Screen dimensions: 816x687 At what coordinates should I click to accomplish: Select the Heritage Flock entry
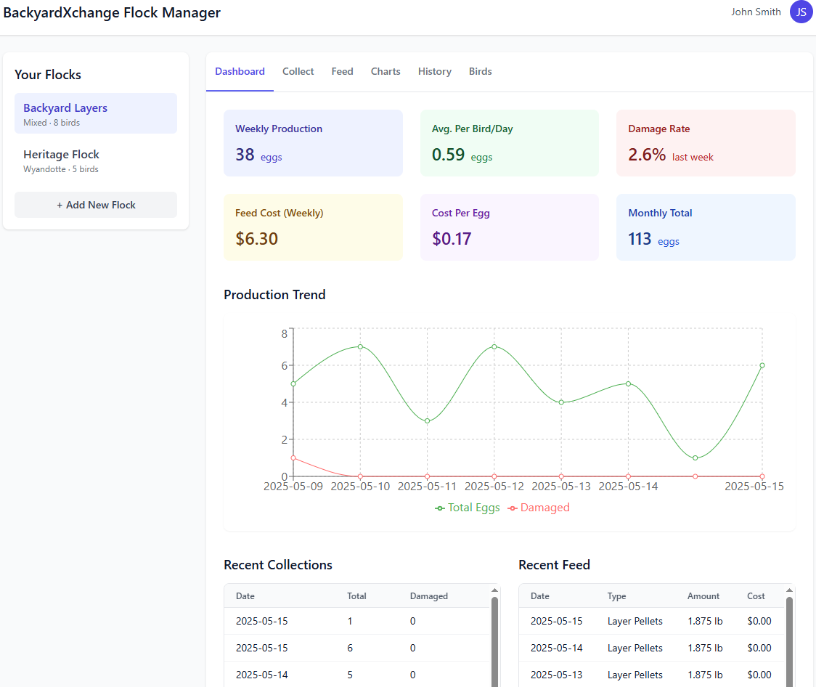point(96,160)
